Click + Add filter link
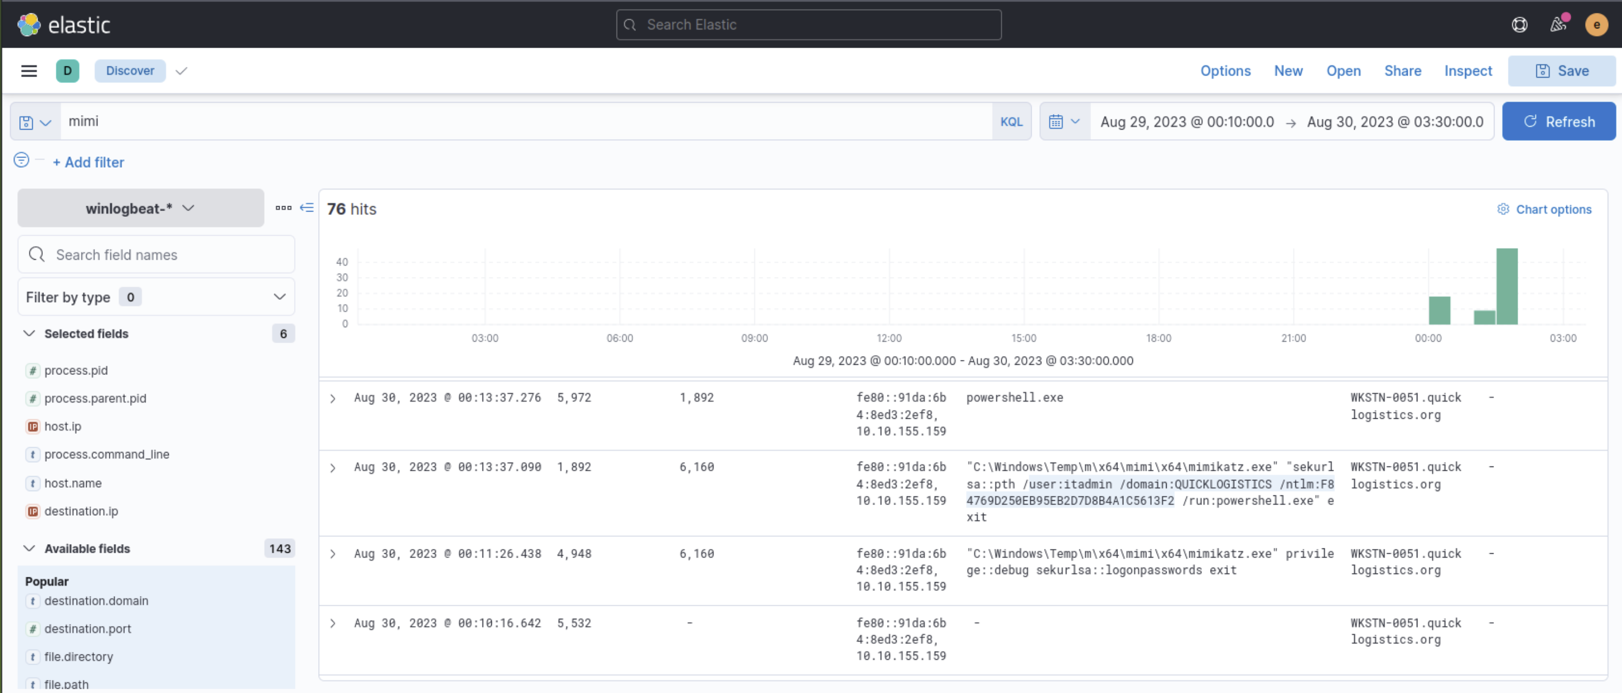The width and height of the screenshot is (1622, 693). (x=89, y=162)
